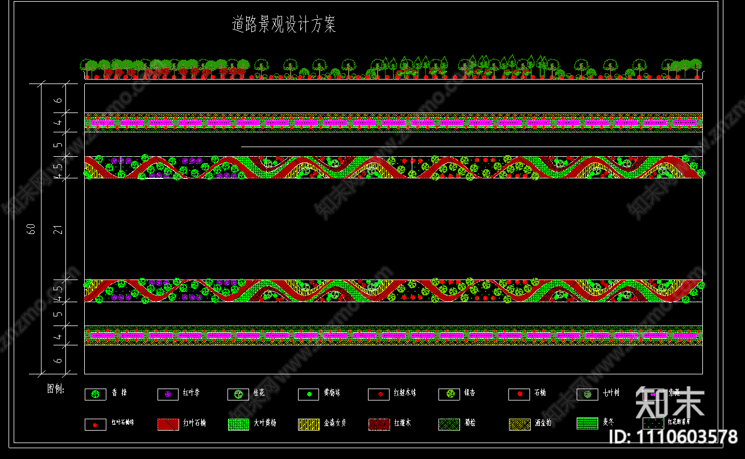745x459 pixels.
Task: Click the 黄杨球 legend label
Action: tap(333, 393)
